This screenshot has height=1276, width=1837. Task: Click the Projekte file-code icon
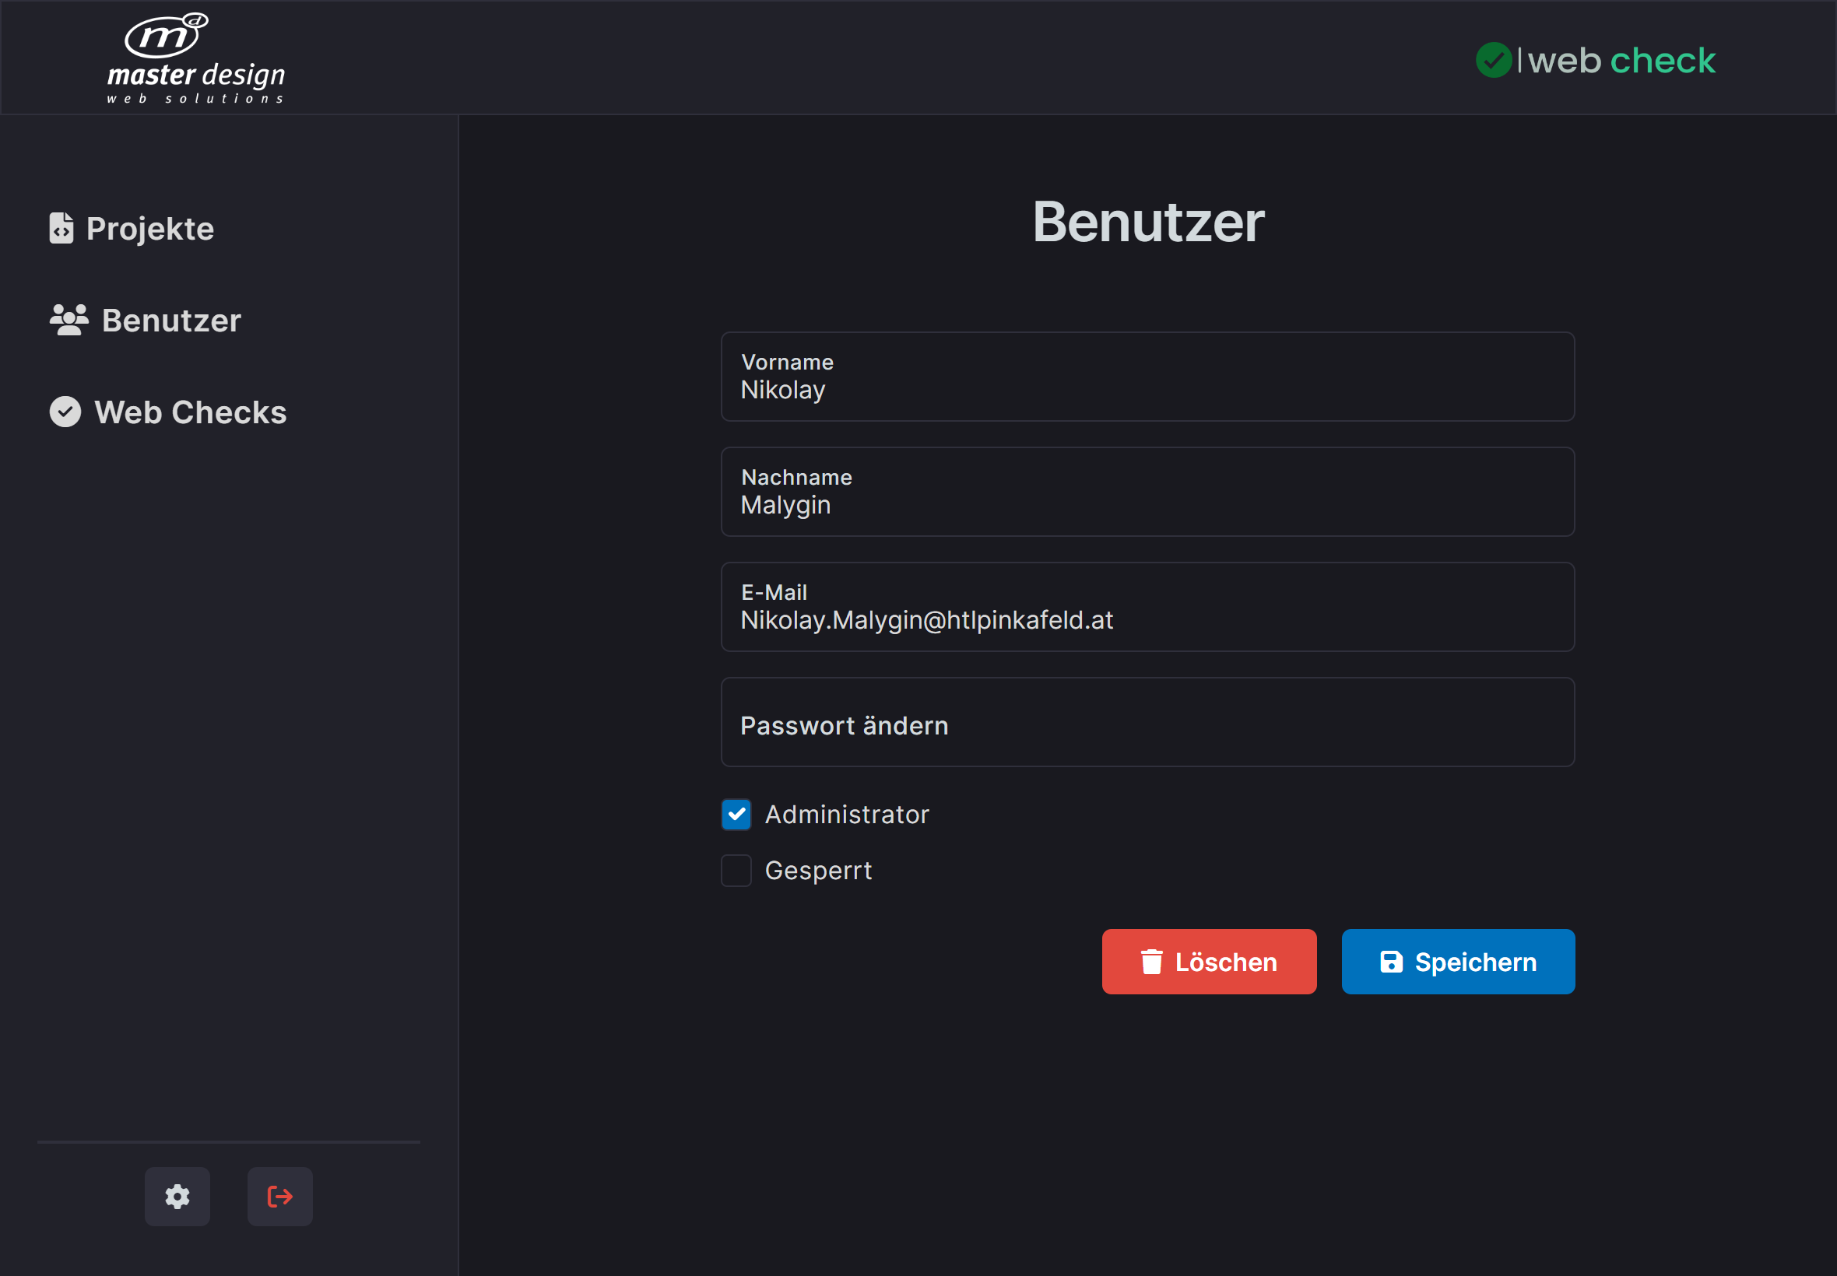pos(61,229)
